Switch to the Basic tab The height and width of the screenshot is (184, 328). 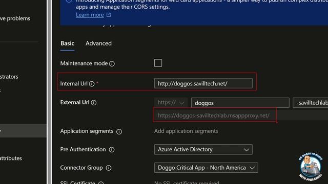[x=67, y=43]
